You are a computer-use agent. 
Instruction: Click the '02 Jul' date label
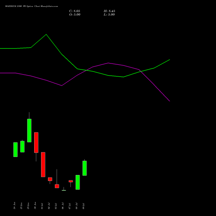click(49, 206)
